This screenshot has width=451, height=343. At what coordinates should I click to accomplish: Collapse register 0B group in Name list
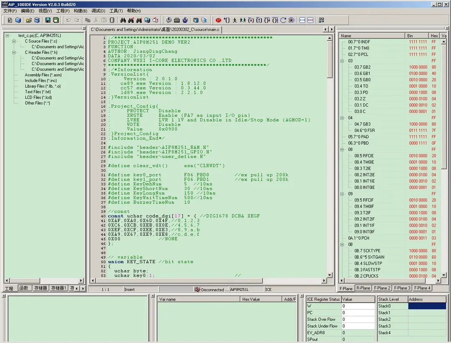[342, 245]
